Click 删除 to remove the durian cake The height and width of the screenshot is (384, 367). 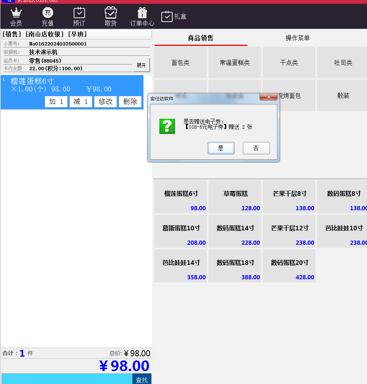pos(130,102)
